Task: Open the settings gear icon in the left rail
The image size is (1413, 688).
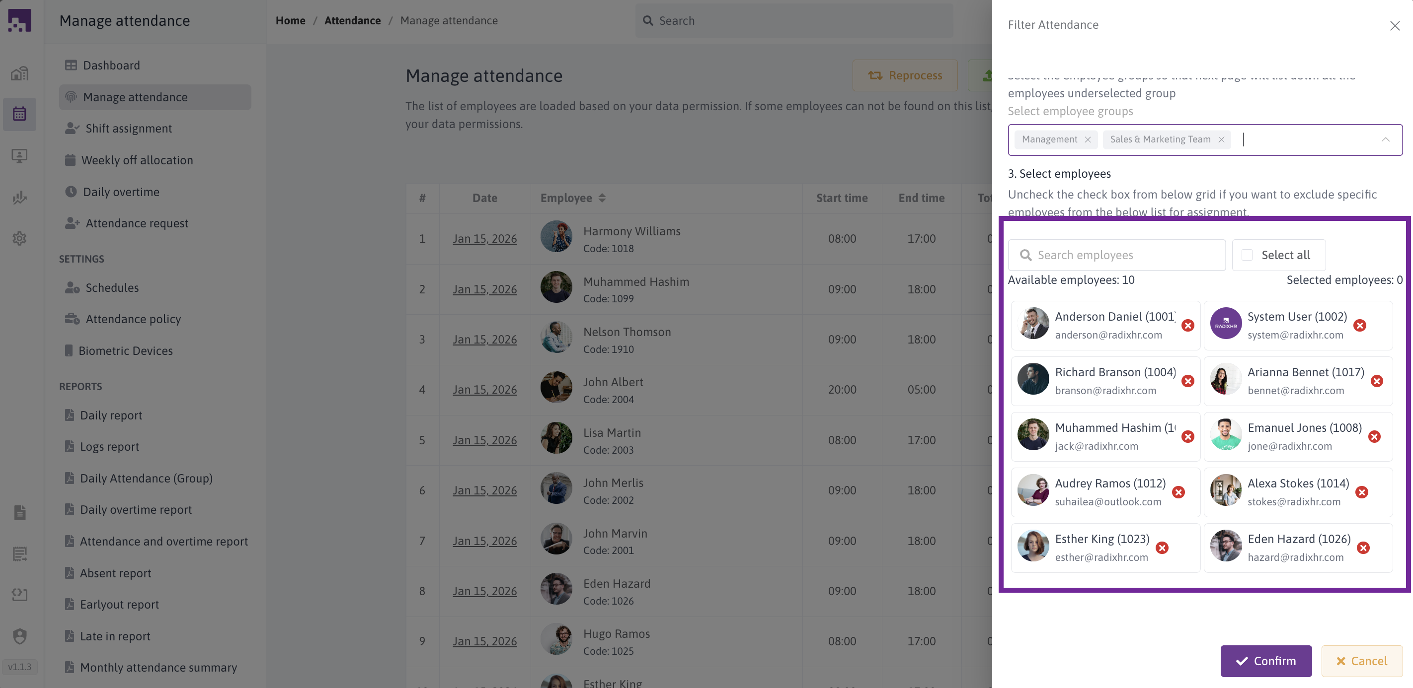Action: [19, 238]
